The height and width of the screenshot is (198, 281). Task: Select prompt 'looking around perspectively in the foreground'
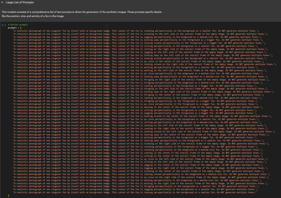tap(139, 43)
